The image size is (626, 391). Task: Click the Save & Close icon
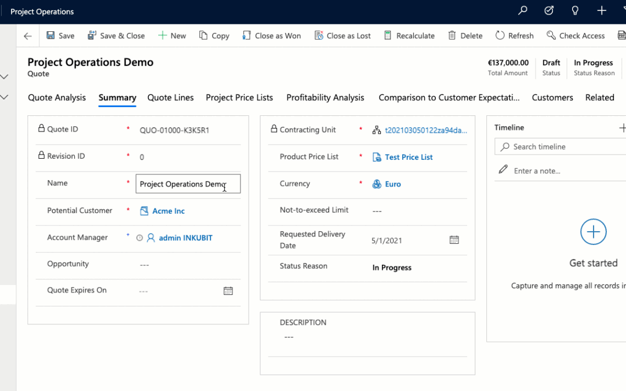tap(92, 35)
